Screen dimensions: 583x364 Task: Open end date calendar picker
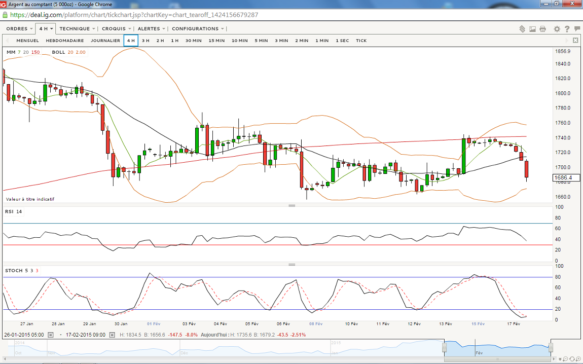[x=112, y=335]
